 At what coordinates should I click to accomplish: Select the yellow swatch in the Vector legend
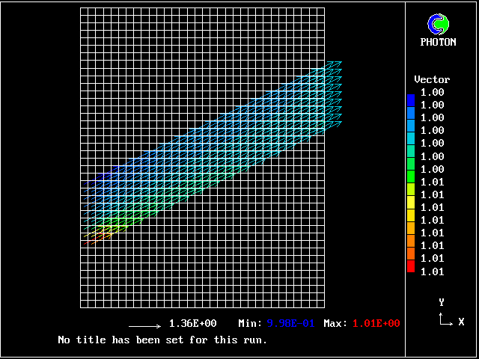coord(410,202)
